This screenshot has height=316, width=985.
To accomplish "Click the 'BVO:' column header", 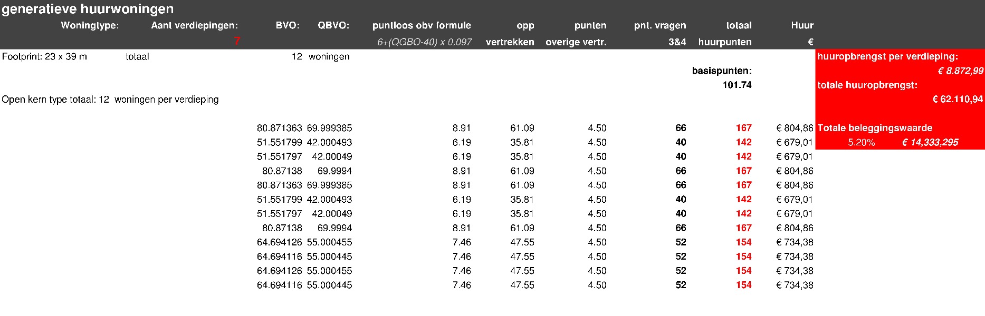I will pyautogui.click(x=288, y=25).
